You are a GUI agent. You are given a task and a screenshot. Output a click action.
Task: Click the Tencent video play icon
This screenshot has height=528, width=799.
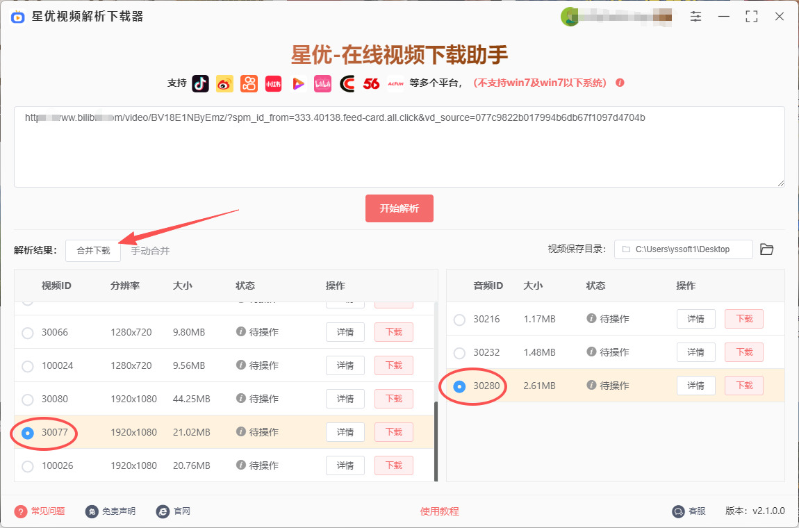pos(298,83)
